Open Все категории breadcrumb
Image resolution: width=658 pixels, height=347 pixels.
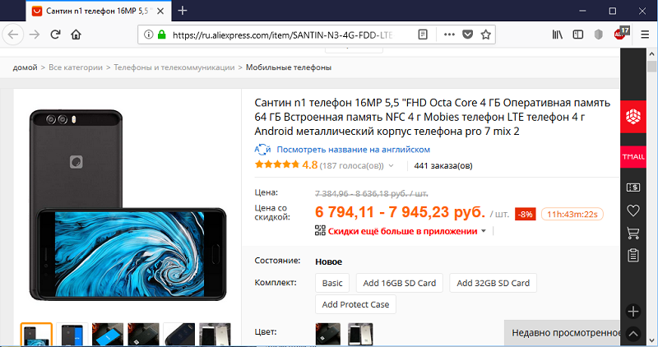[76, 67]
